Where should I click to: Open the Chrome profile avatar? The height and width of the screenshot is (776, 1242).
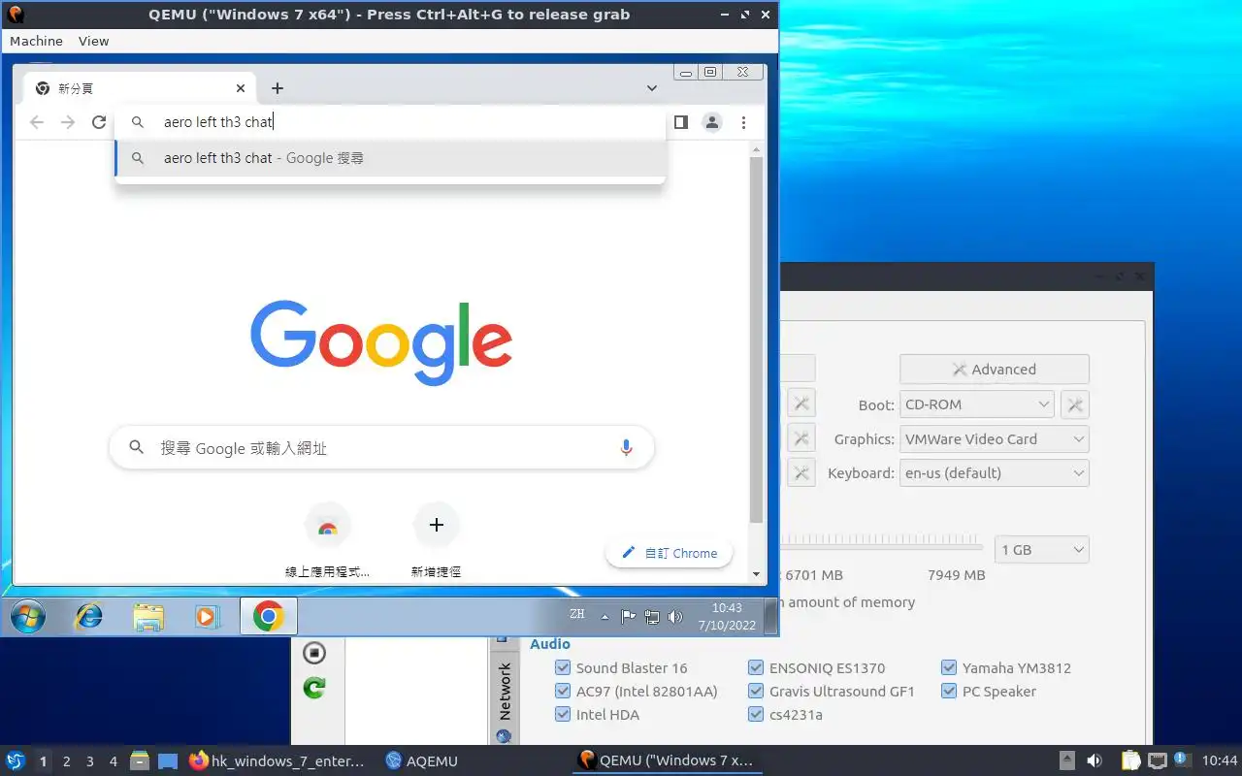712,122
